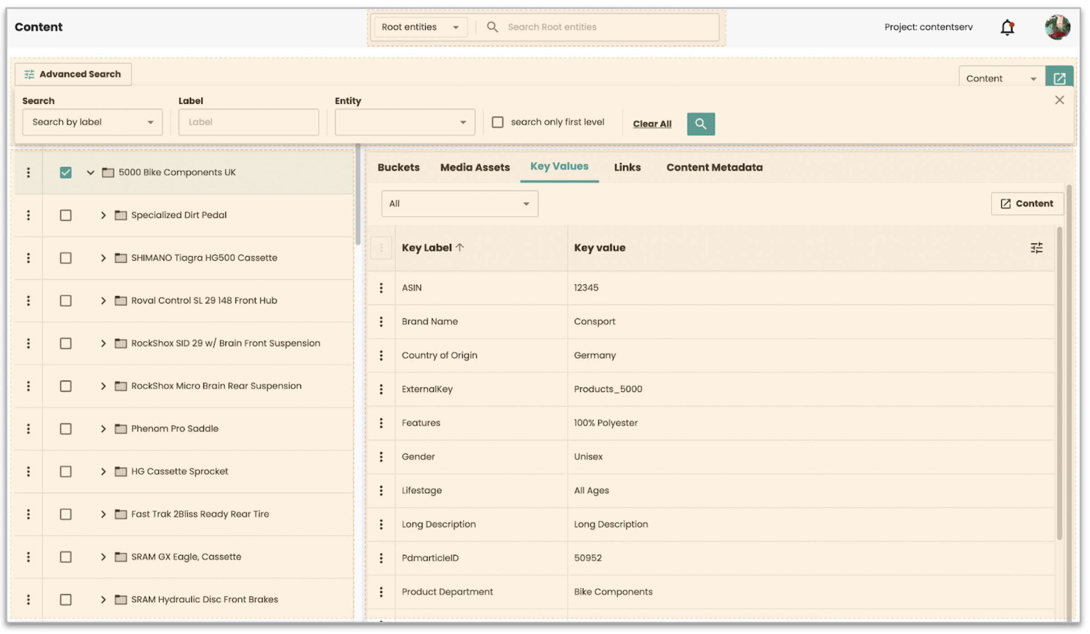The height and width of the screenshot is (634, 1090).
Task: Expand the Specialized Dirt Pedal folder
Action: [103, 215]
